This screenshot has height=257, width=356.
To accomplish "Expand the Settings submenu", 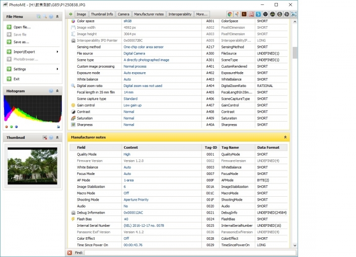I will (x=57, y=69).
